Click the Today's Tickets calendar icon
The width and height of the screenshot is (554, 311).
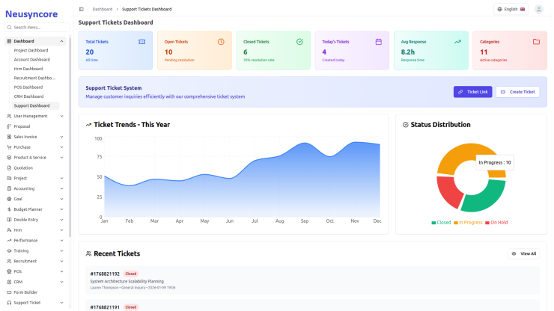tap(378, 42)
